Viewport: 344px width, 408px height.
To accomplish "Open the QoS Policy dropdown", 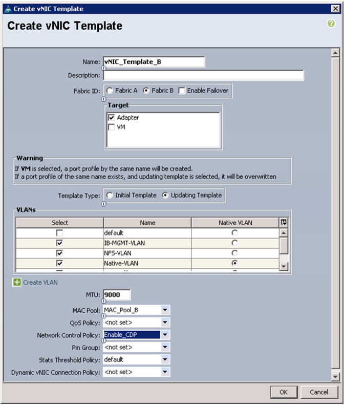I will click(x=165, y=323).
